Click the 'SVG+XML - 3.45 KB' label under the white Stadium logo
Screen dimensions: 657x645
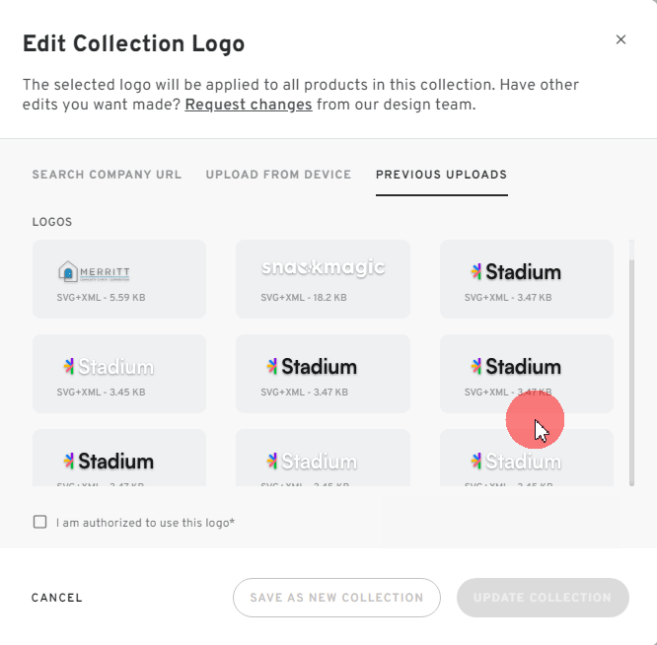(101, 393)
